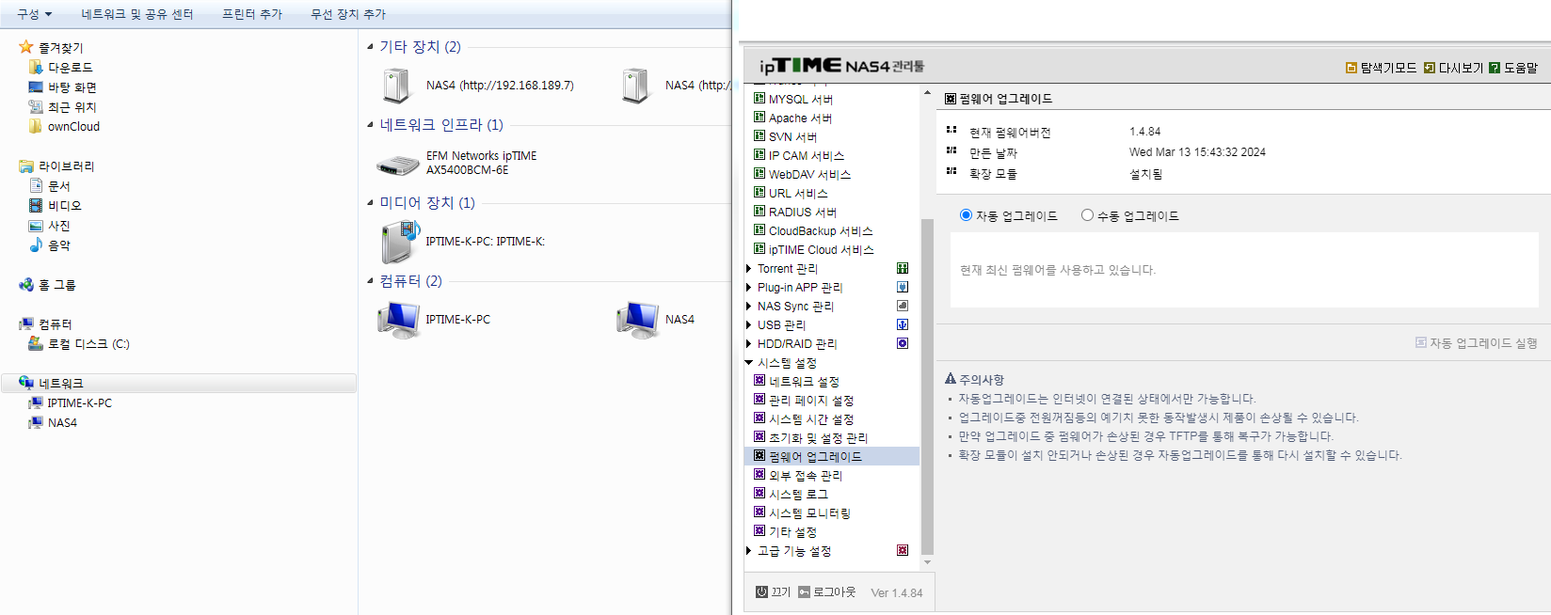Screen dimensions: 1551x615
Task: Expand the NAS Sync 관리 tree node
Action: 749,307
